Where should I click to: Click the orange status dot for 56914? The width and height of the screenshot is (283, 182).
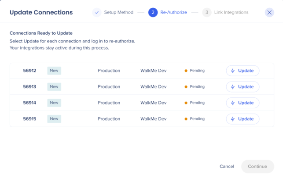186,103
